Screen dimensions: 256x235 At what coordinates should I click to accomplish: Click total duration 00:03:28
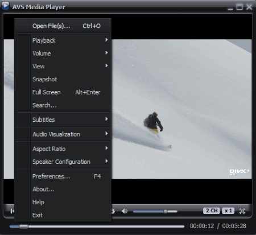point(234,226)
